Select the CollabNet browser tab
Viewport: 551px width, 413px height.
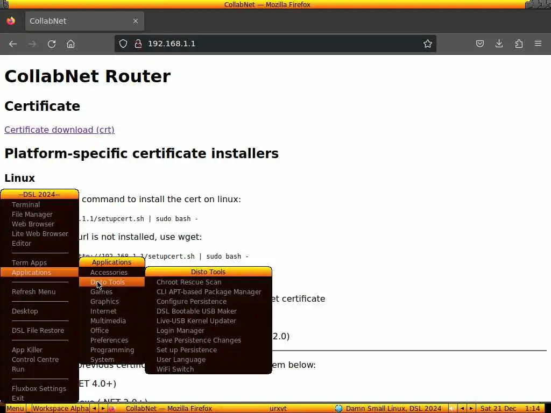(84, 21)
